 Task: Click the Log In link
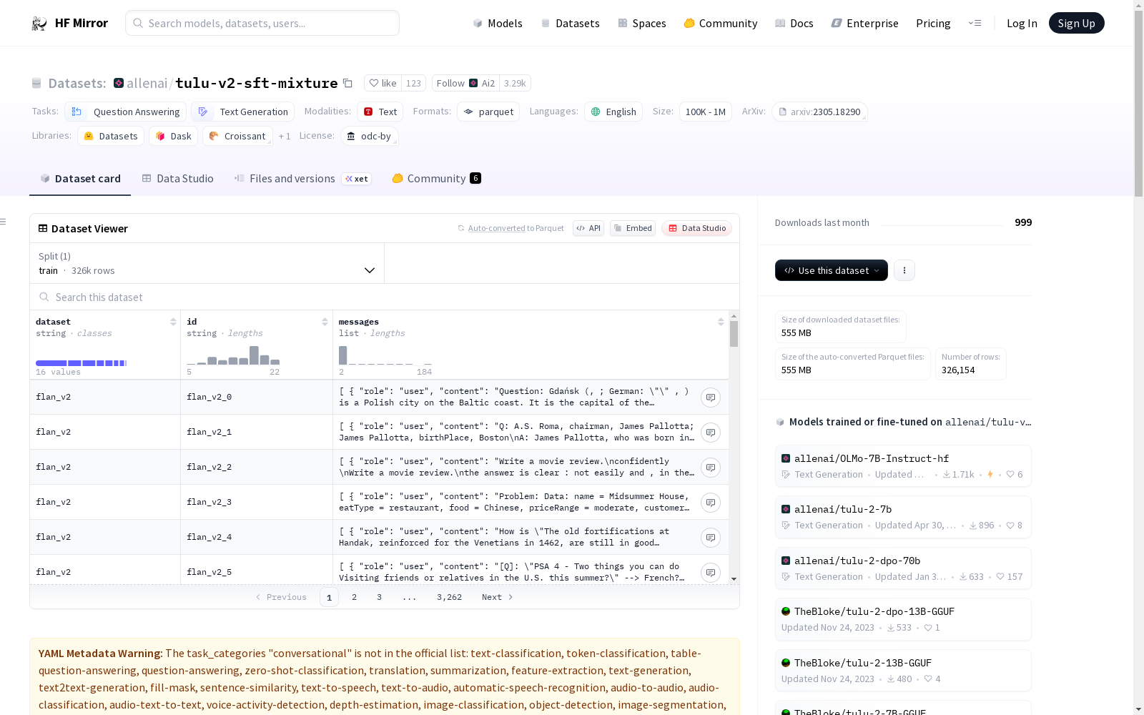click(1022, 23)
